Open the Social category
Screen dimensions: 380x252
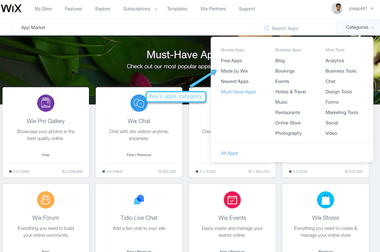tap(332, 123)
